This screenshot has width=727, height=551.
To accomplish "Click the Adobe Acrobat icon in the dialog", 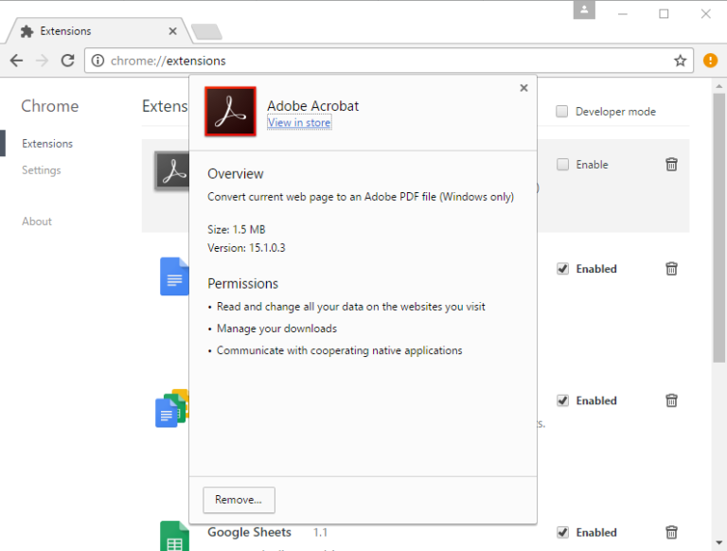I will (230, 112).
